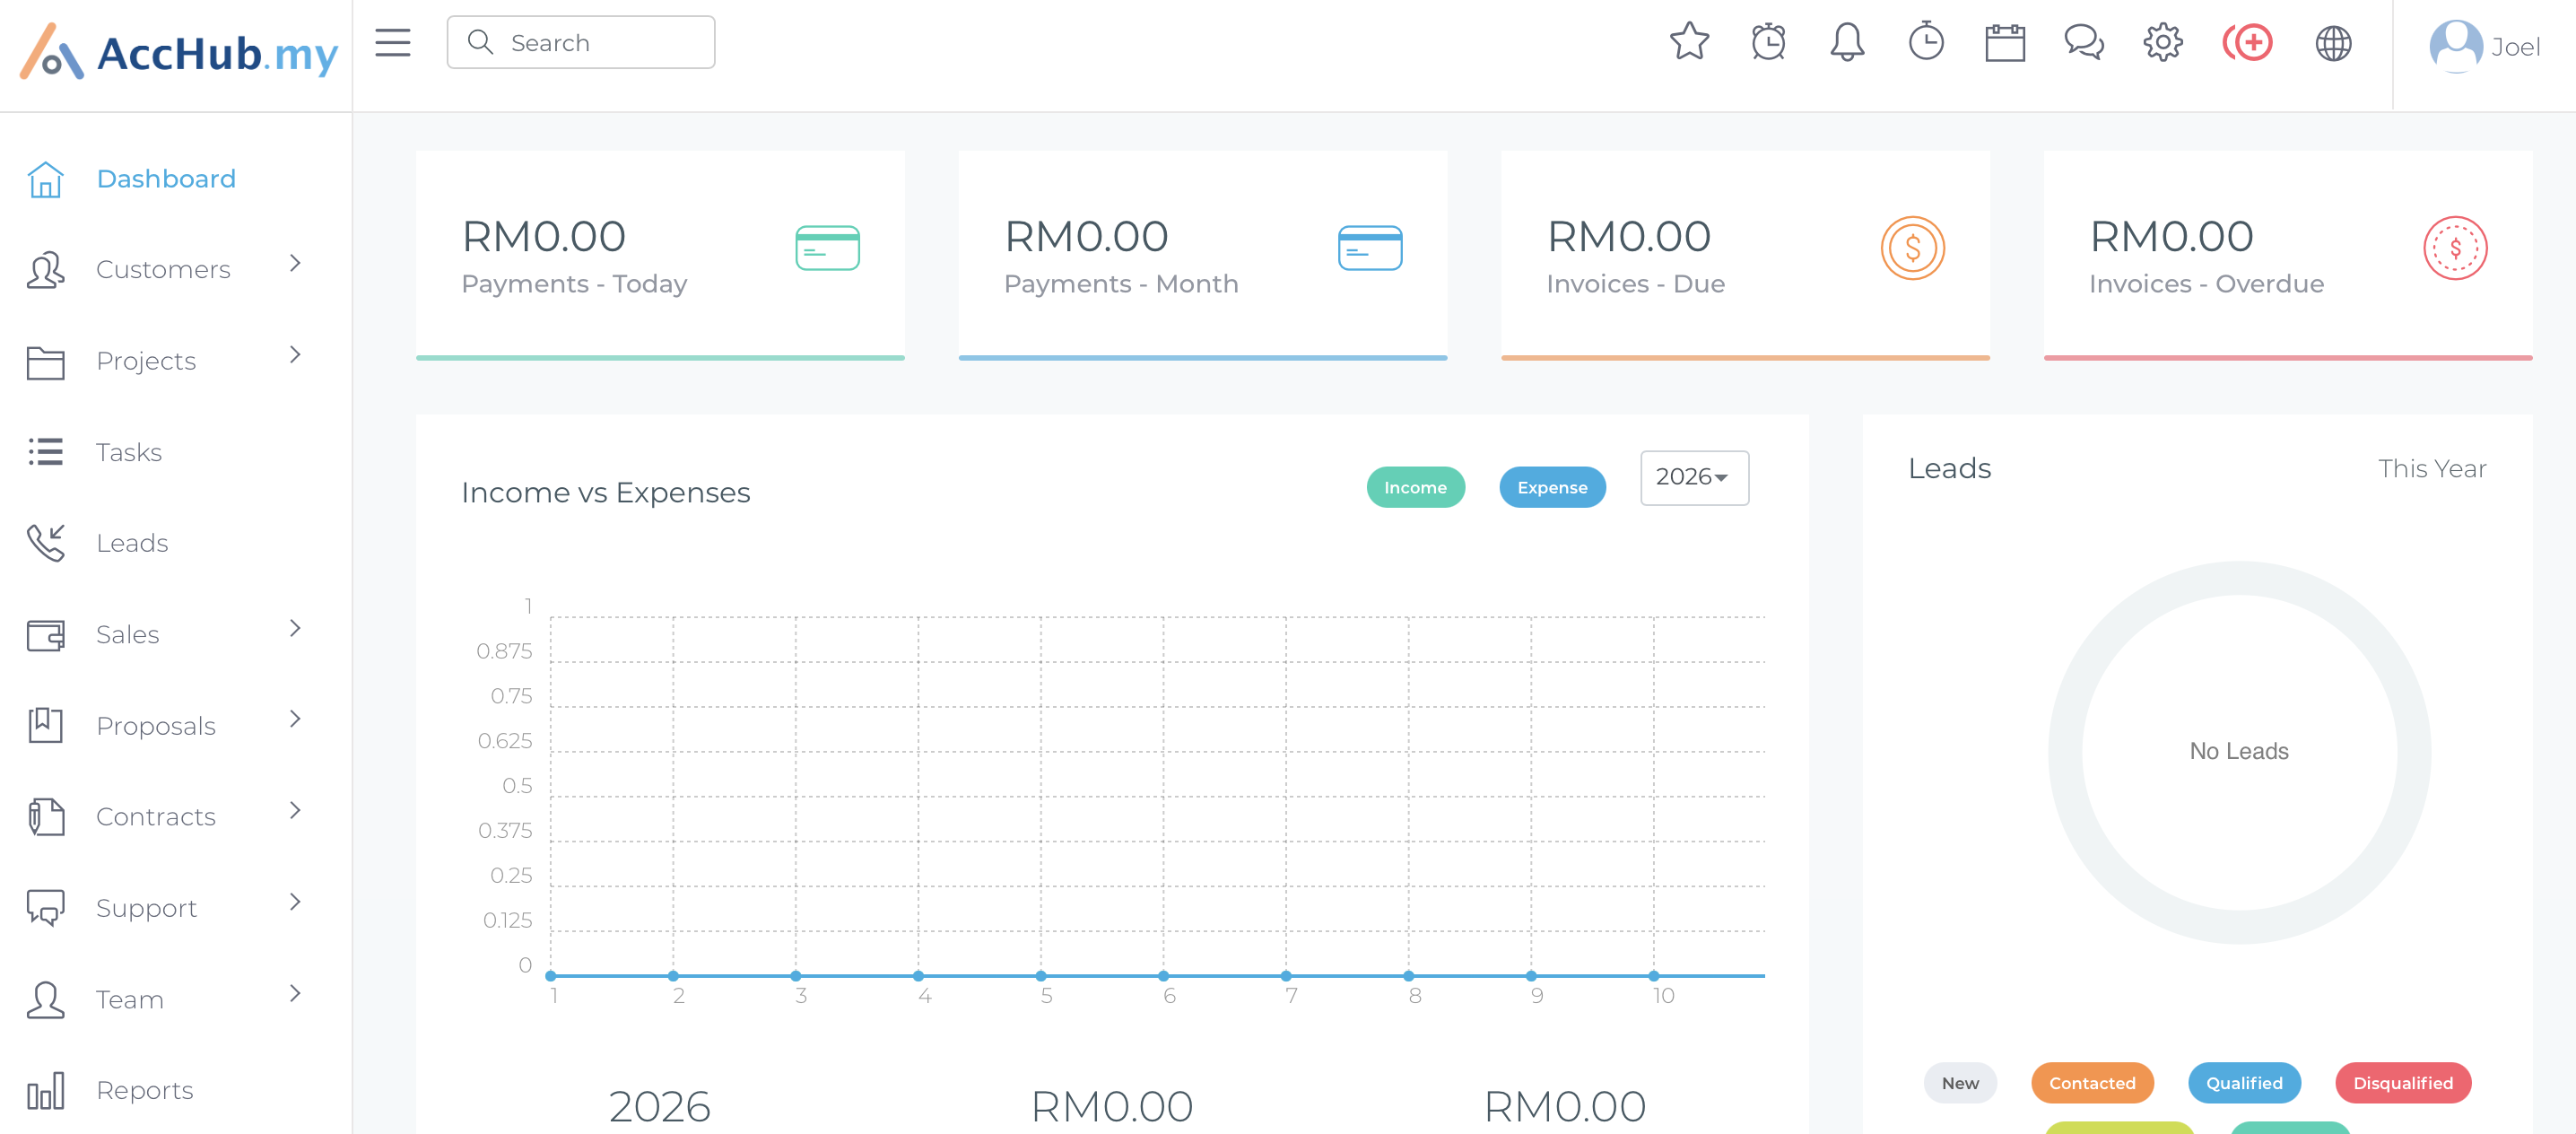This screenshot has width=2576, height=1134.
Task: Toggle the Expense series in chart
Action: (1552, 487)
